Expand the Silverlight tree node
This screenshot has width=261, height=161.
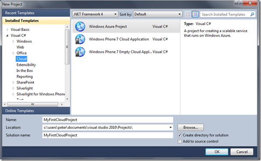[13, 88]
